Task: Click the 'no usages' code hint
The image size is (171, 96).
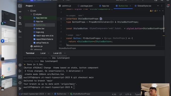Action: (71, 15)
